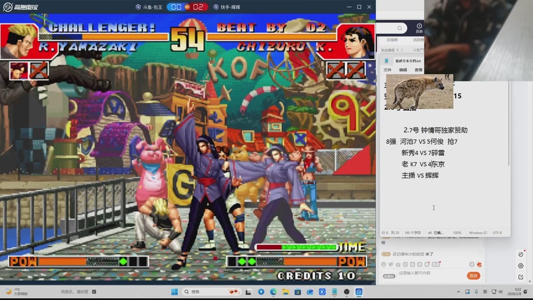Viewport: 533px width, 300px height.
Task: Close the music widget on taskbar
Action: (94, 291)
